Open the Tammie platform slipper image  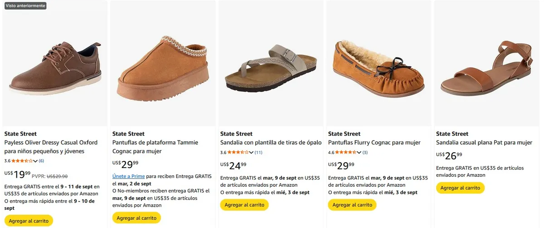[163, 63]
